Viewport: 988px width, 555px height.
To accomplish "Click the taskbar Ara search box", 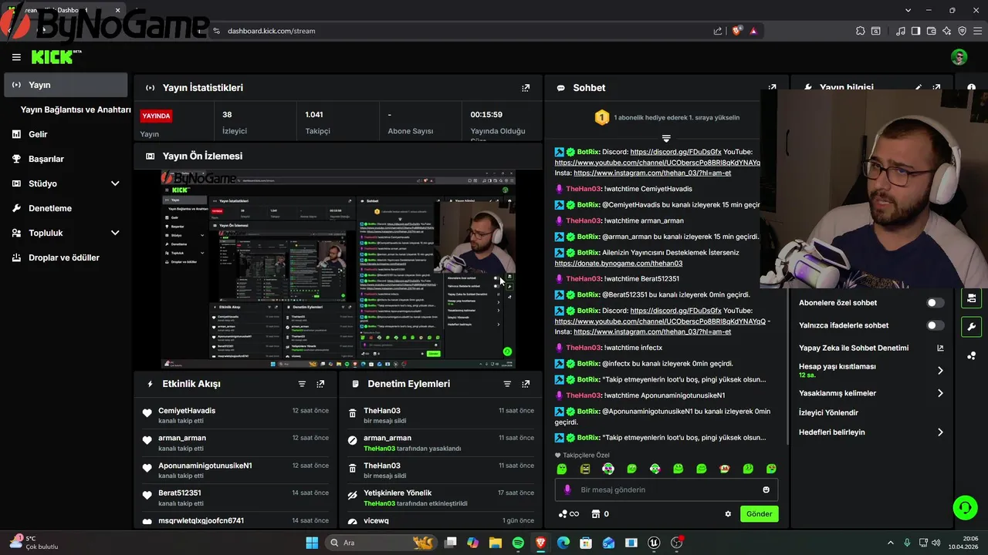I will coord(381,543).
